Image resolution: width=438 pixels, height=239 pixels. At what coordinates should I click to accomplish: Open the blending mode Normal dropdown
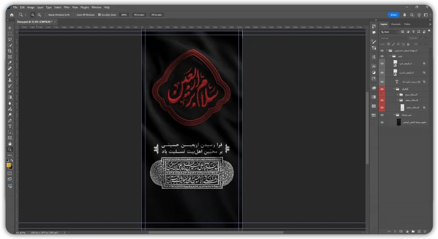[394, 38]
